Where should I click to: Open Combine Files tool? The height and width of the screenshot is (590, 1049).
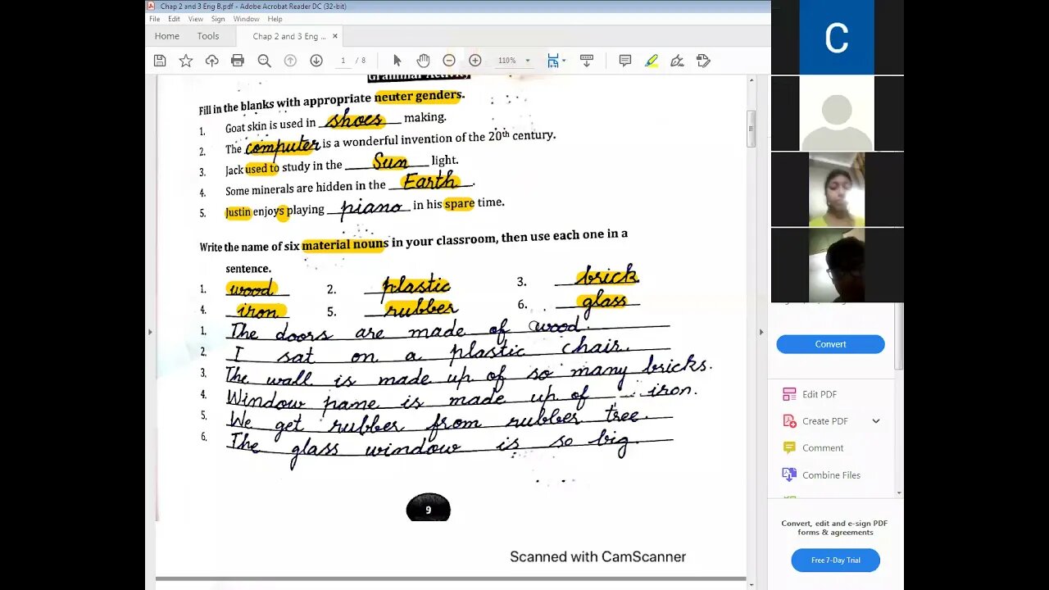click(821, 475)
